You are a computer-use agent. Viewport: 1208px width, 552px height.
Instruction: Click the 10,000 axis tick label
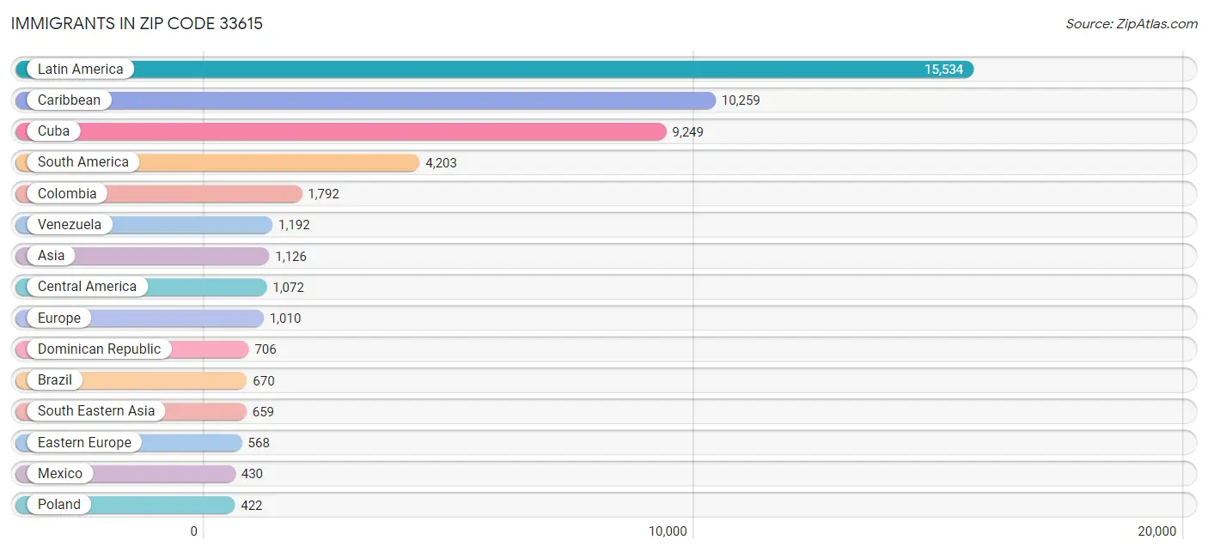(x=667, y=531)
